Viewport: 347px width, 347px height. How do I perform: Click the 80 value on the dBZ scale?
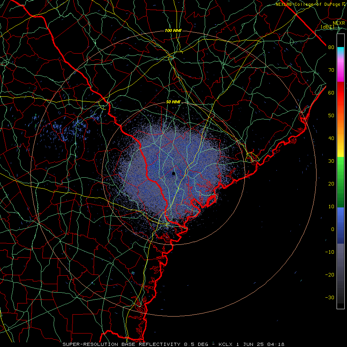(331, 47)
